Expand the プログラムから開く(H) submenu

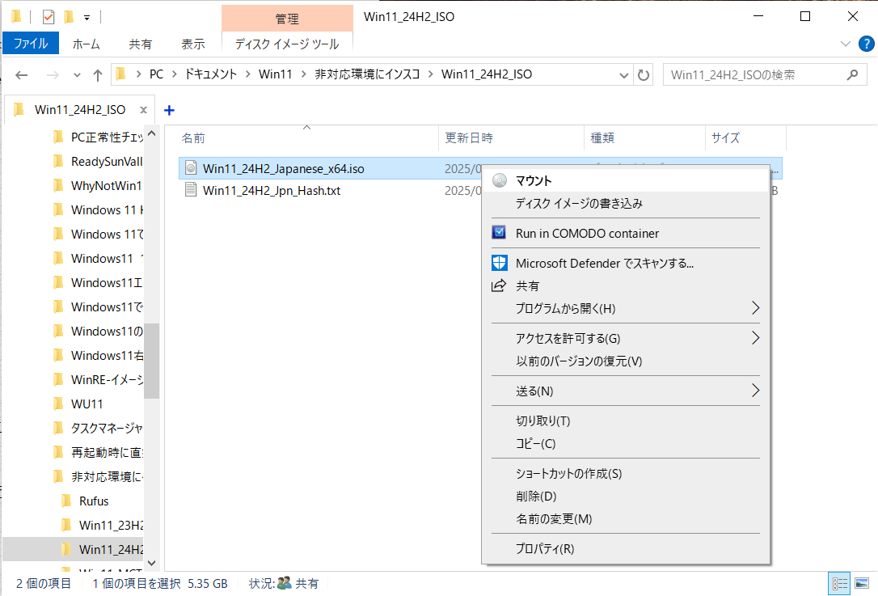pos(626,308)
